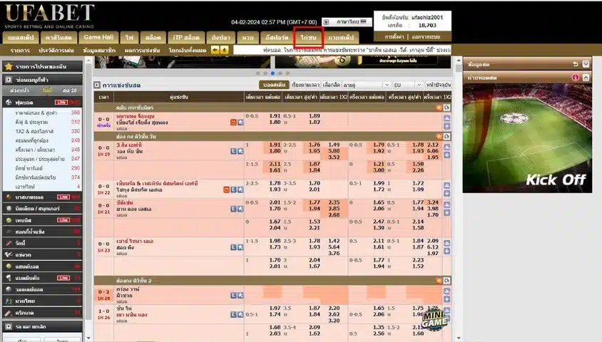This screenshot has width=602, height=342.
Task: Open the tennis ball icon in the sidebar
Action: [x=9, y=220]
